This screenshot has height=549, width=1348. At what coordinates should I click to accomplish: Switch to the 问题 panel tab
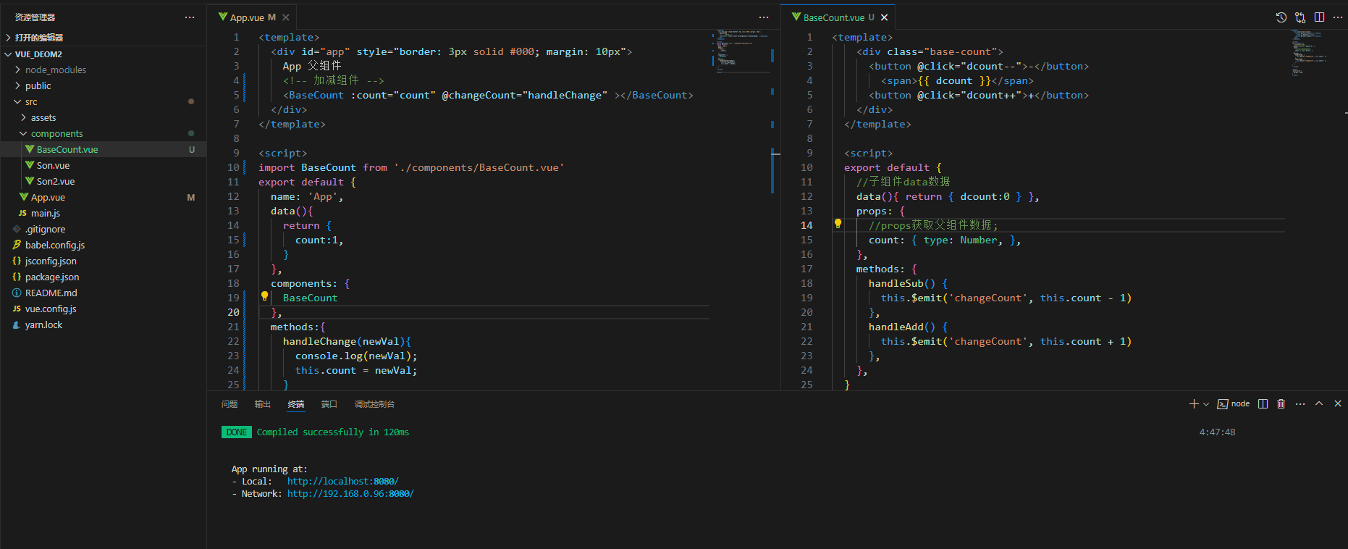(229, 404)
